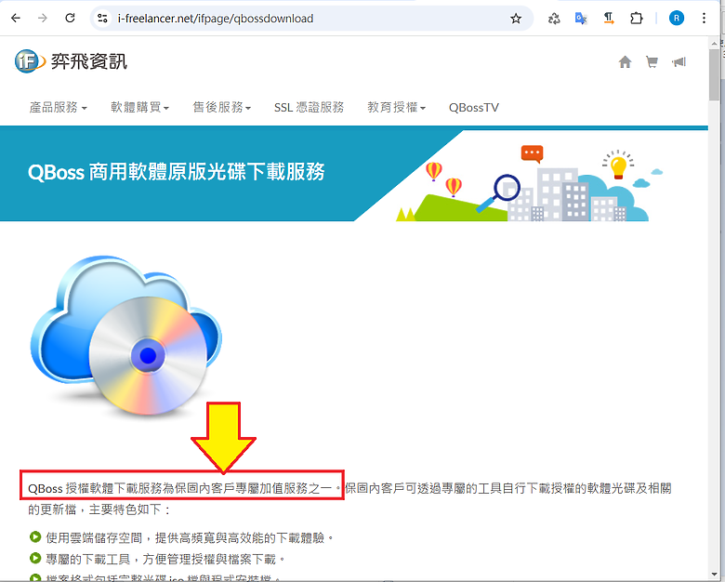Click the green bullet icon beside 專屬的下載工具

click(35, 558)
